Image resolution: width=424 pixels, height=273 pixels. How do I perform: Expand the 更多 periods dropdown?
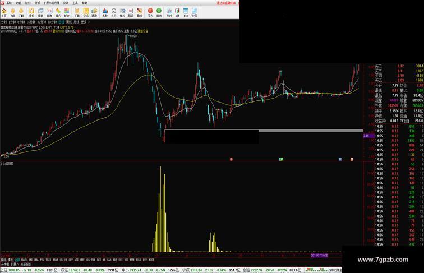85,22
